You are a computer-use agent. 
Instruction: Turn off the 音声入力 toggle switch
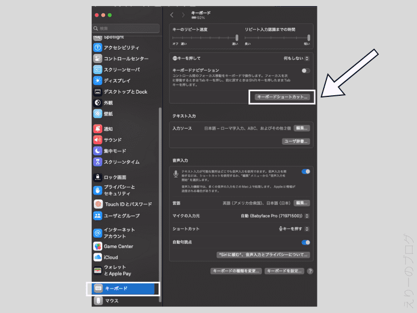[306, 172]
